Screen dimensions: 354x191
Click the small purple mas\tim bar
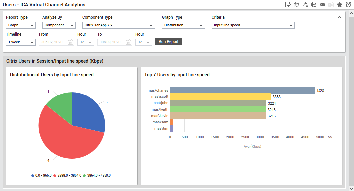(x=171, y=129)
